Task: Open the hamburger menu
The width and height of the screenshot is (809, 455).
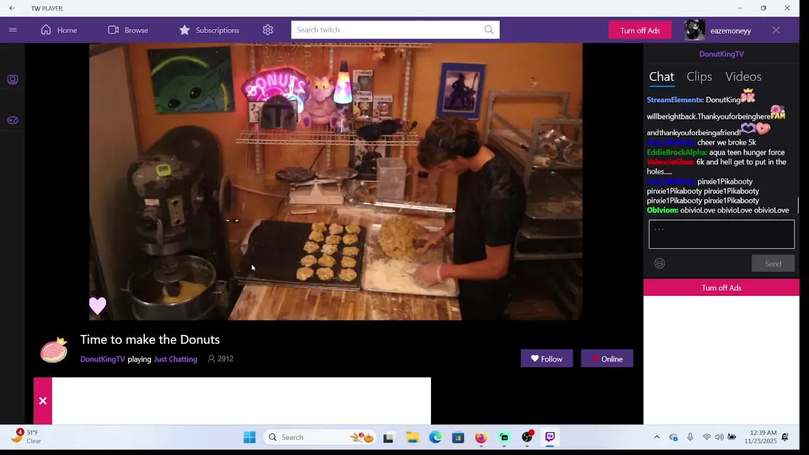Action: click(x=13, y=30)
